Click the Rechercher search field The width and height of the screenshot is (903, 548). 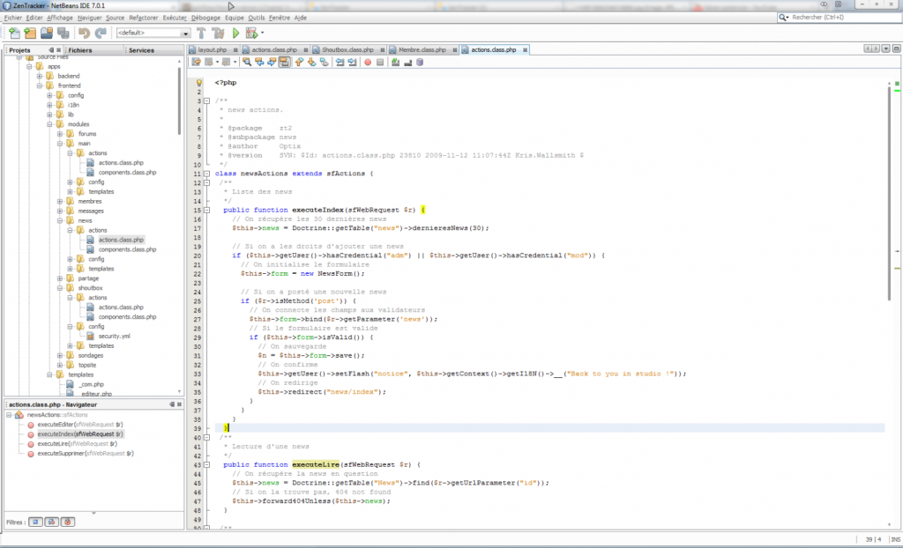pos(838,18)
